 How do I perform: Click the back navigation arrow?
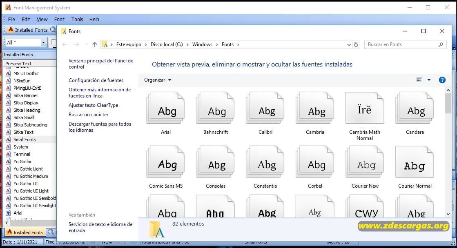tap(65, 44)
